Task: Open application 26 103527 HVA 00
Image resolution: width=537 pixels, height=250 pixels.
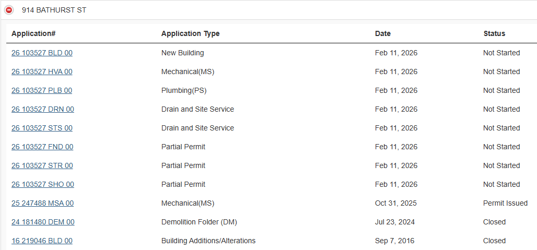Action: point(42,72)
